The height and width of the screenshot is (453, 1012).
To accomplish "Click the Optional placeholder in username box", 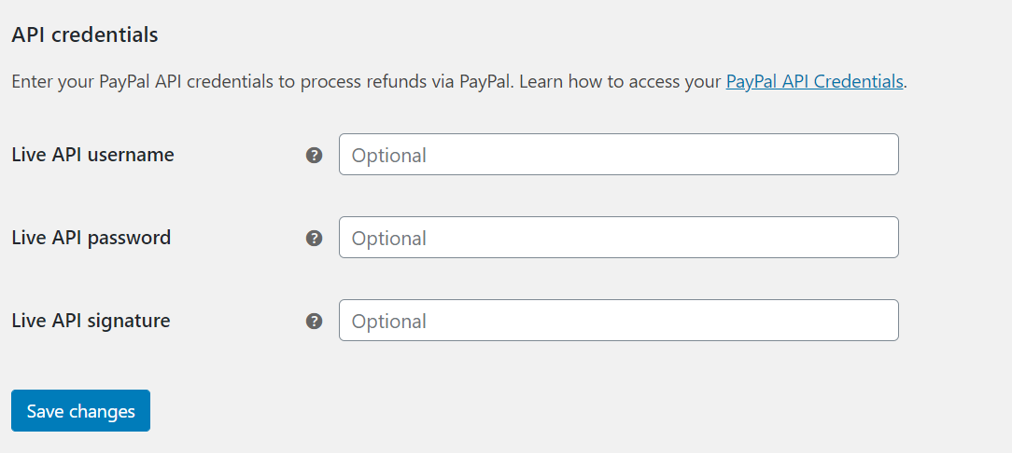I will [x=388, y=156].
